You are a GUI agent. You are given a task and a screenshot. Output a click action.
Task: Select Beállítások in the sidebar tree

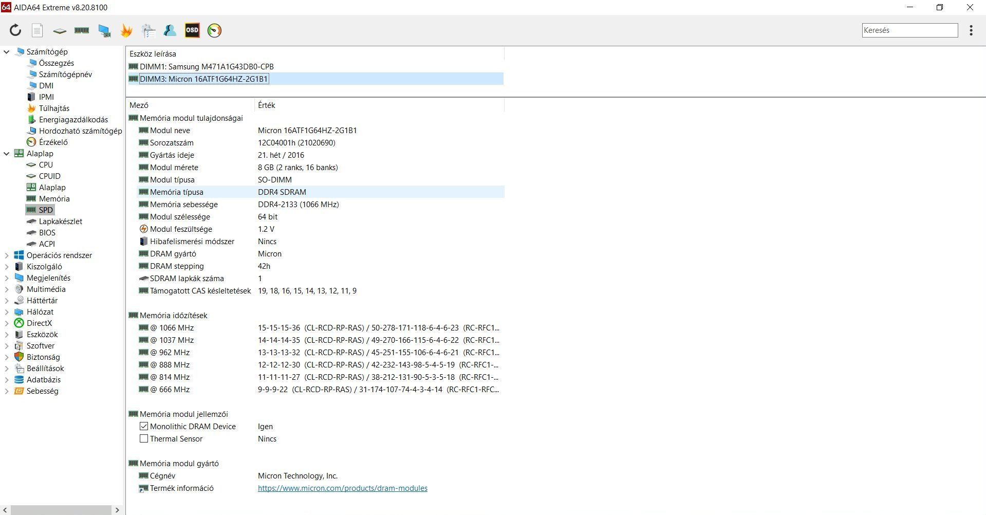pyautogui.click(x=45, y=369)
